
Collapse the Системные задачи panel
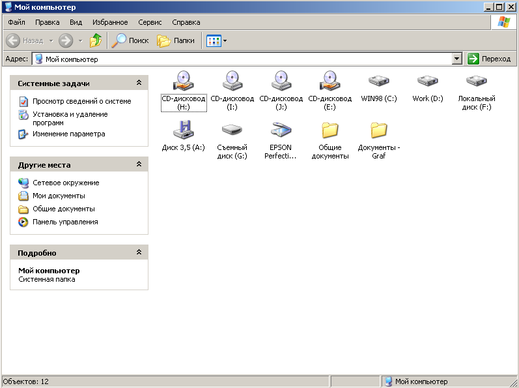pos(139,83)
